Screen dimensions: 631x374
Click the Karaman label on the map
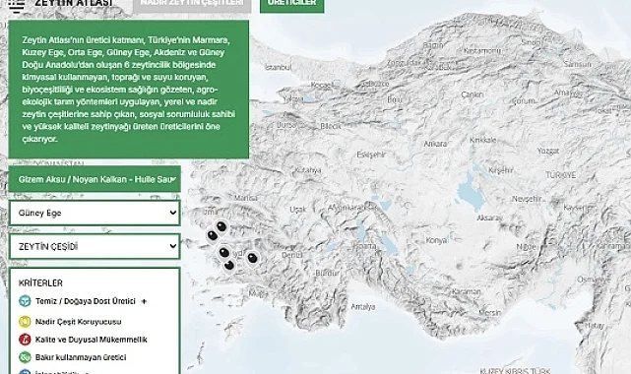point(466,291)
